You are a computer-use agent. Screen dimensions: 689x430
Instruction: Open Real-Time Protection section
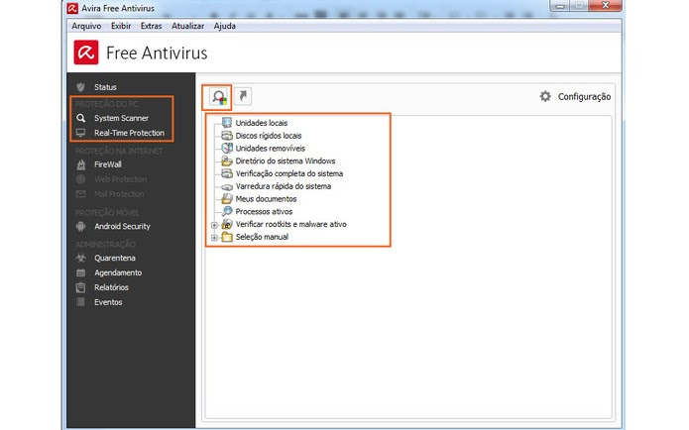(x=131, y=133)
